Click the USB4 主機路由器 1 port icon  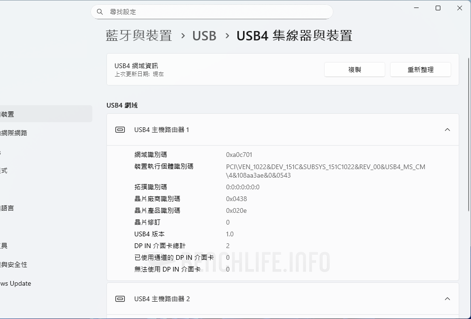[120, 130]
